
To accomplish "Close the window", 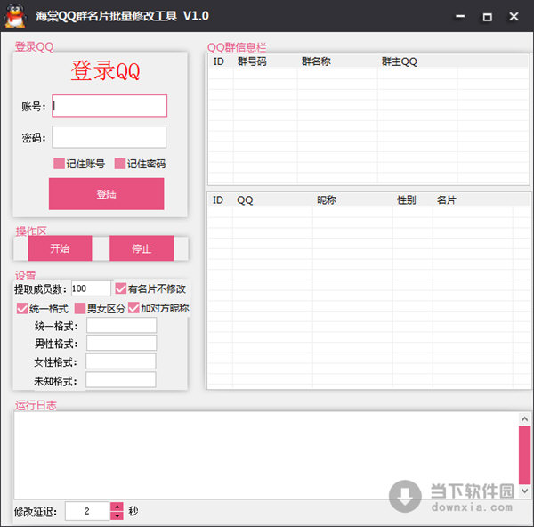I will tap(514, 16).
